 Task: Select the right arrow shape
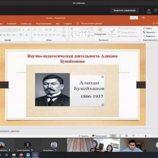point(82,32)
